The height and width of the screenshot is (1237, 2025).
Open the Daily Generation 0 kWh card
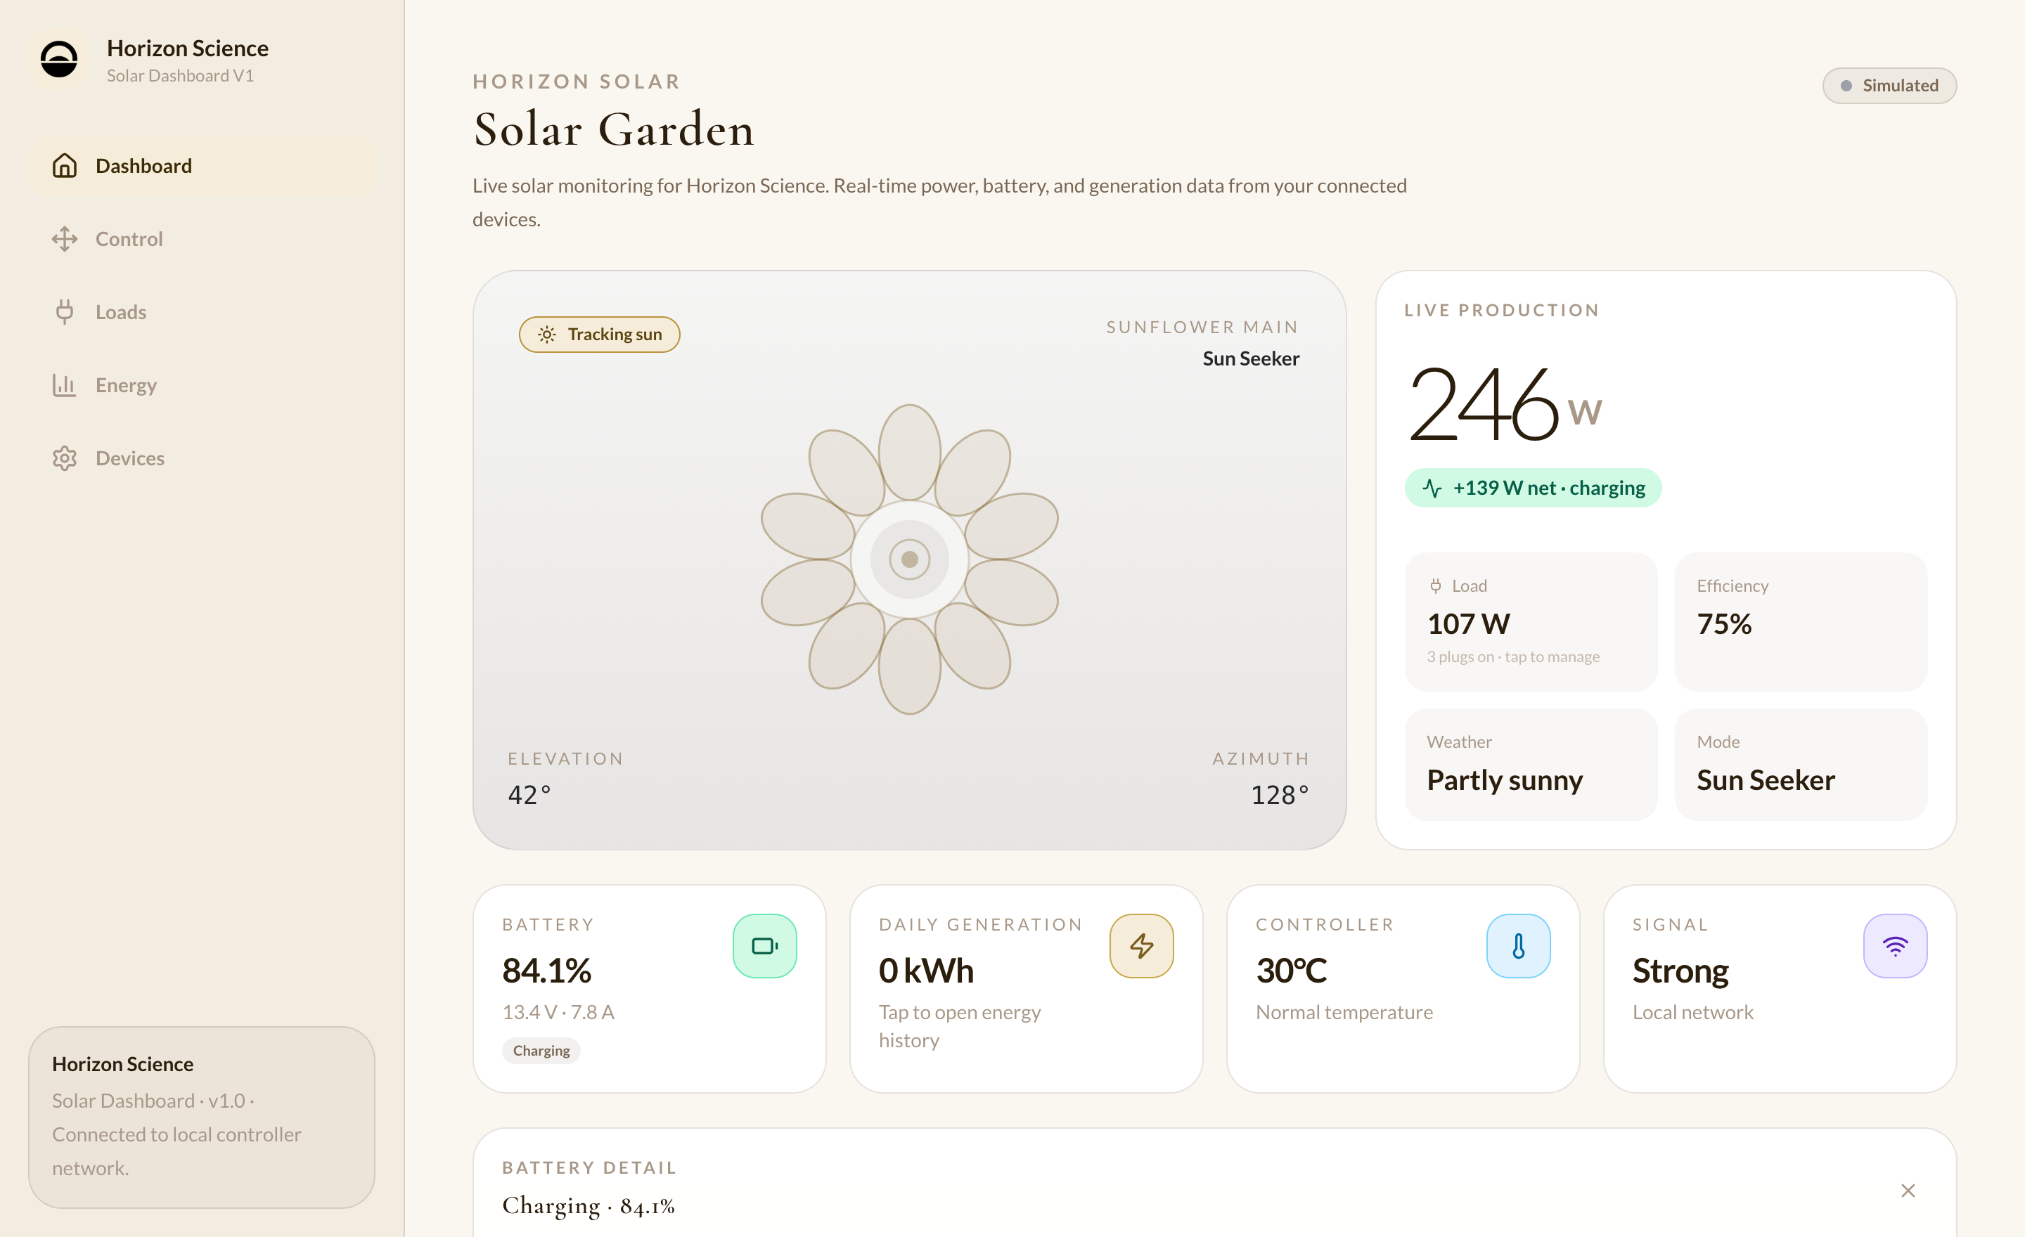1026,989
